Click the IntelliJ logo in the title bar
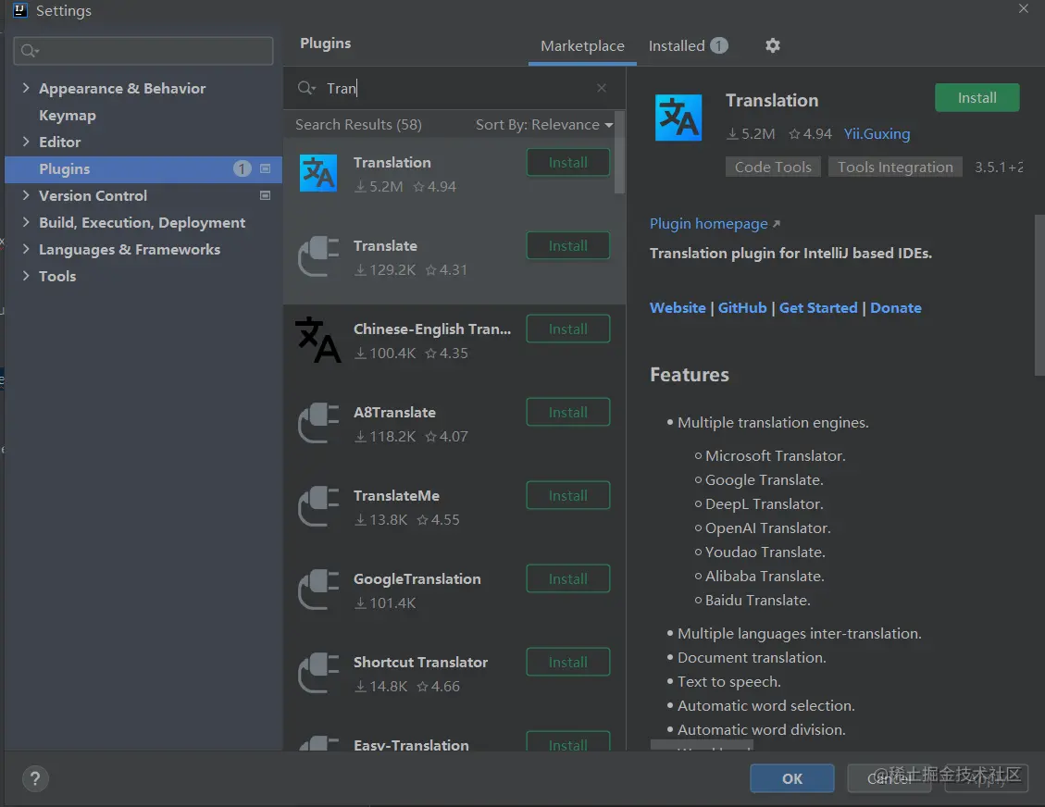 click(x=20, y=10)
